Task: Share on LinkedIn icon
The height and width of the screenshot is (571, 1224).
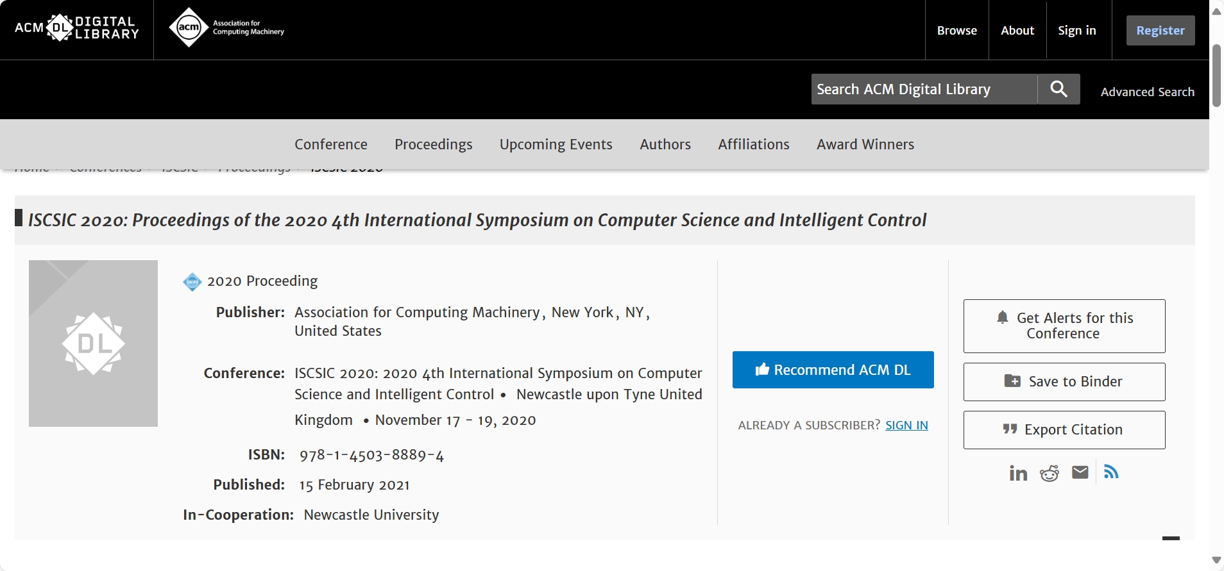Action: pos(1018,473)
